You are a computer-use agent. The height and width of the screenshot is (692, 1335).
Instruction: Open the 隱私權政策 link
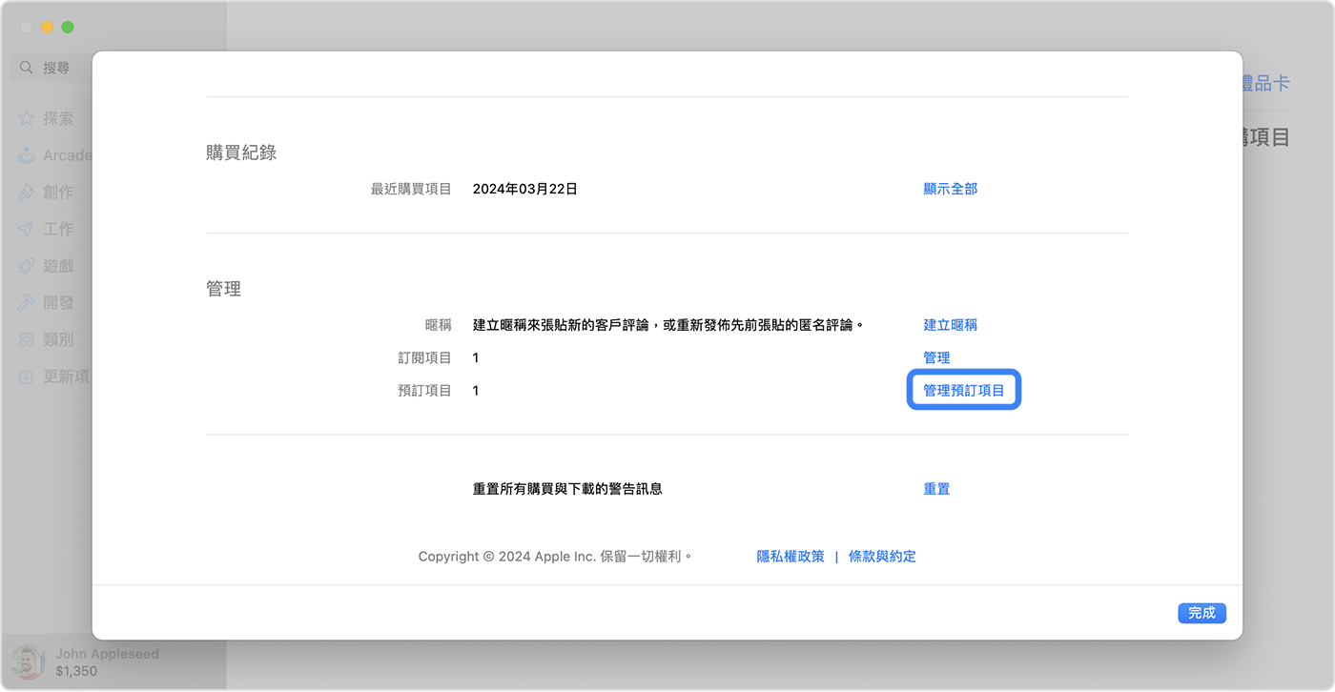(791, 557)
